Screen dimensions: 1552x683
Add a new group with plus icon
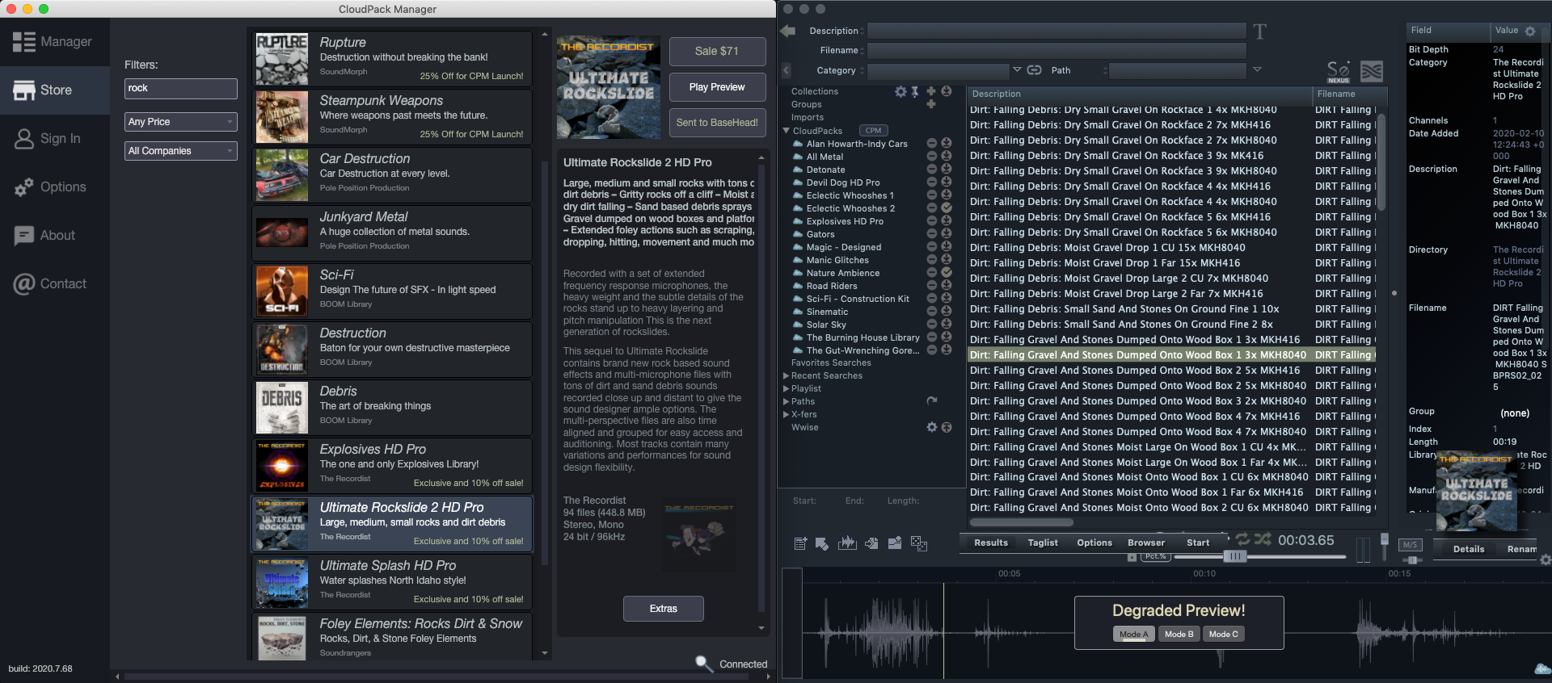[931, 104]
